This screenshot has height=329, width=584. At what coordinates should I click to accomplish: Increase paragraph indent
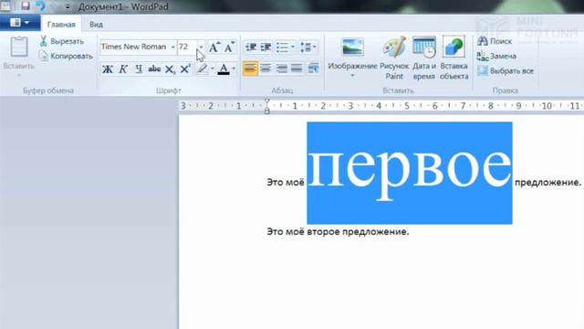pyautogui.click(x=266, y=48)
